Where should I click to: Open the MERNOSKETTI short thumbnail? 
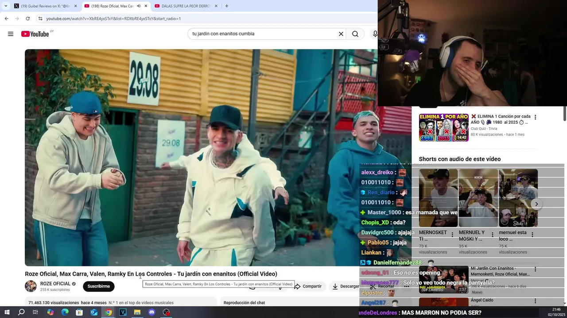tap(438, 198)
